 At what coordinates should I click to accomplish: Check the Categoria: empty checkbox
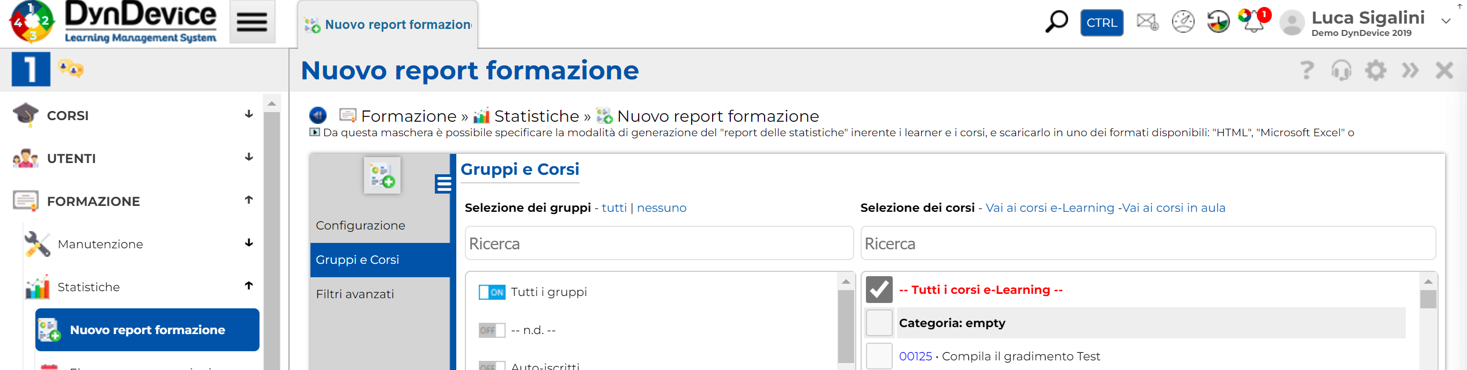(x=879, y=323)
